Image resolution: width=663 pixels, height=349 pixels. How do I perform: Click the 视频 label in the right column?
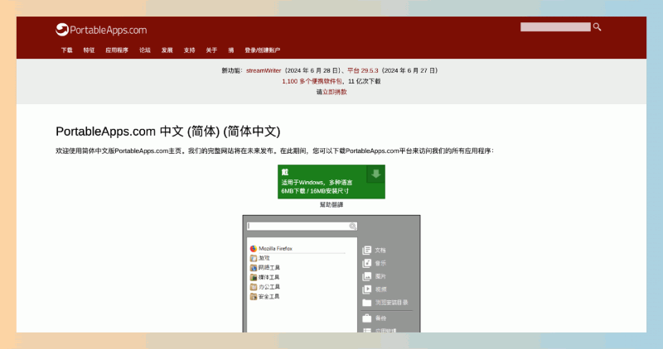click(x=380, y=289)
